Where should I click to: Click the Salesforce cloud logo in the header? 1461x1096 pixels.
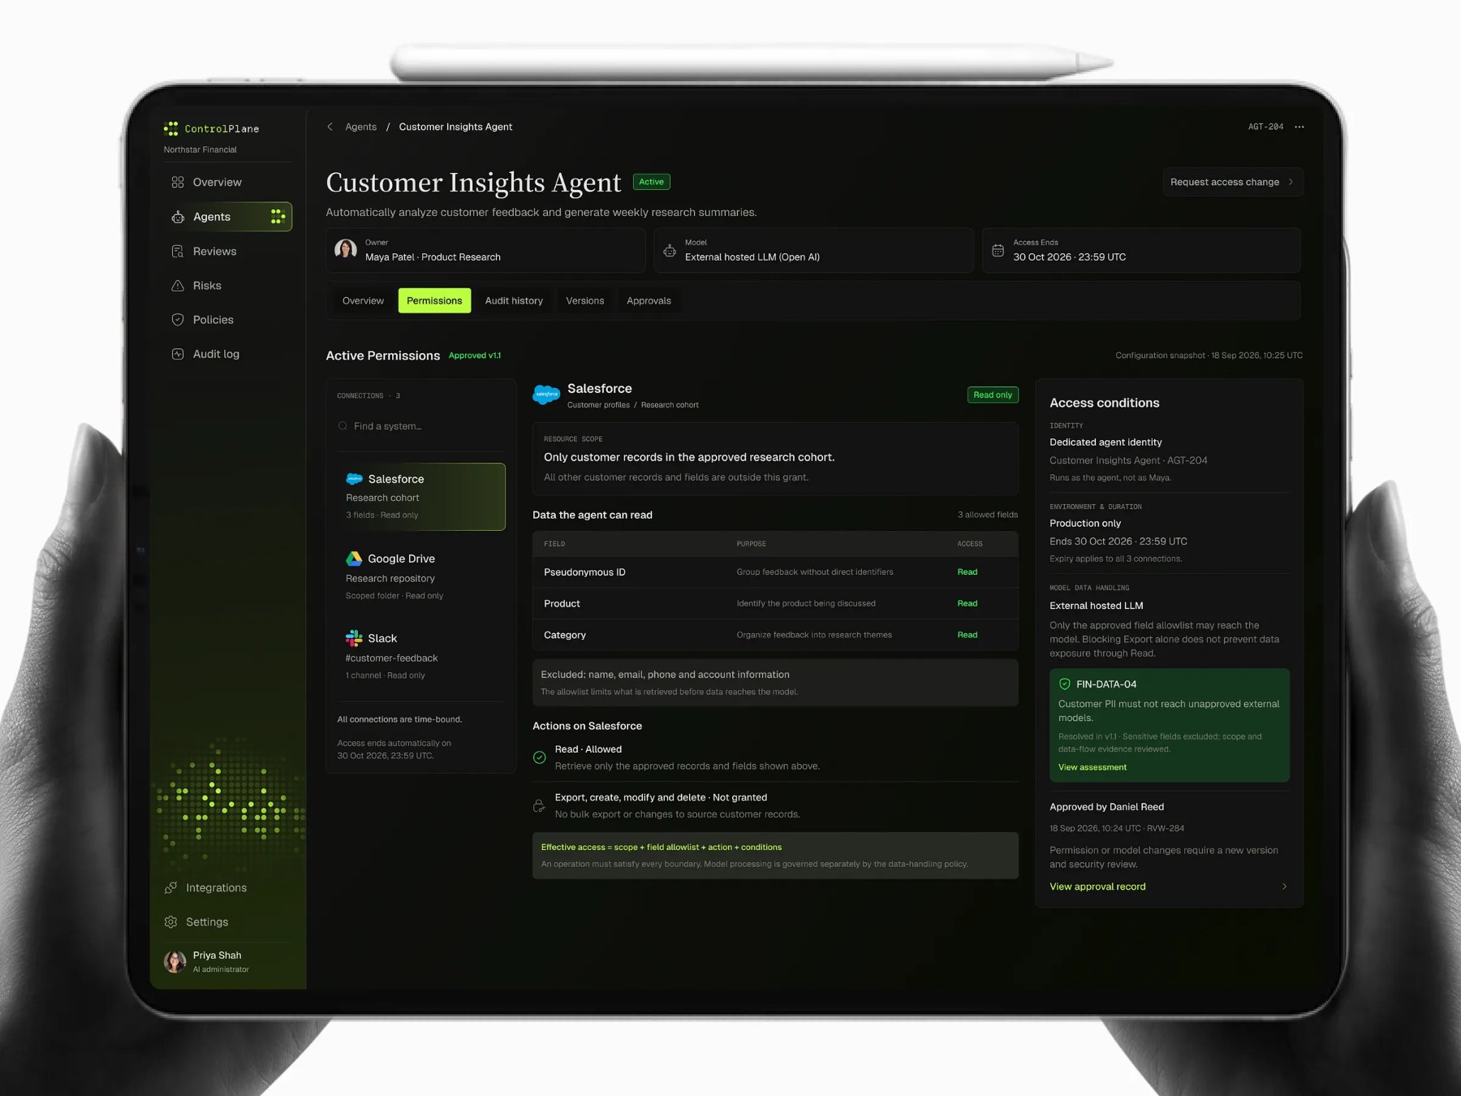point(546,395)
